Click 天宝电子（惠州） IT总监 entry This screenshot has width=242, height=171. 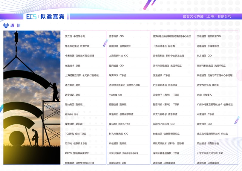pos(166,95)
